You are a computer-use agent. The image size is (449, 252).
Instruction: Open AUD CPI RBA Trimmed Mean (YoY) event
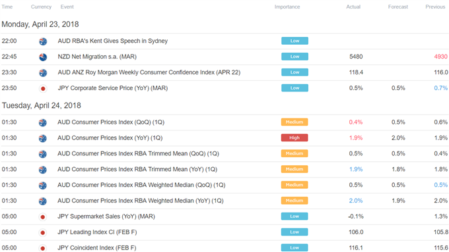[137, 169]
